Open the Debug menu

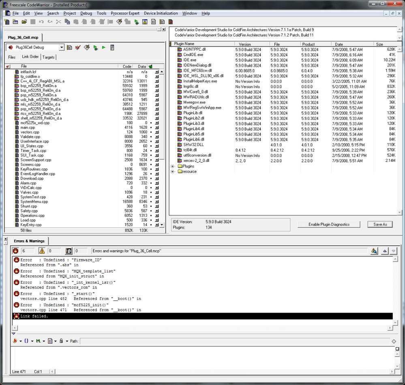pos(86,13)
